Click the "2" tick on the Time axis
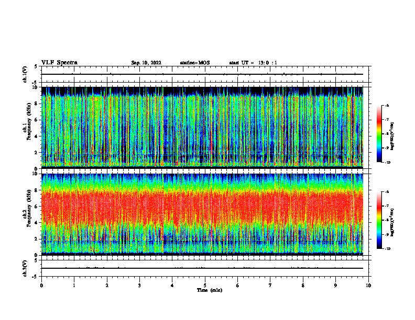The image size is (415, 320). click(x=107, y=285)
